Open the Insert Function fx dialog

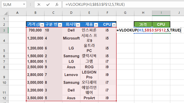[x=57, y=4]
